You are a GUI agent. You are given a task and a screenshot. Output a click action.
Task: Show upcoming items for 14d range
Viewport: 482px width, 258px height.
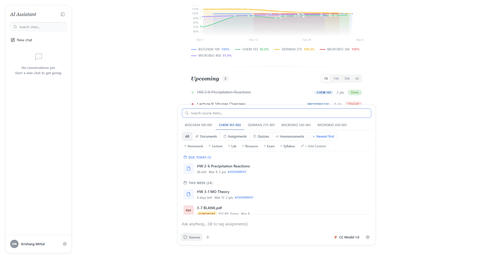click(x=336, y=79)
